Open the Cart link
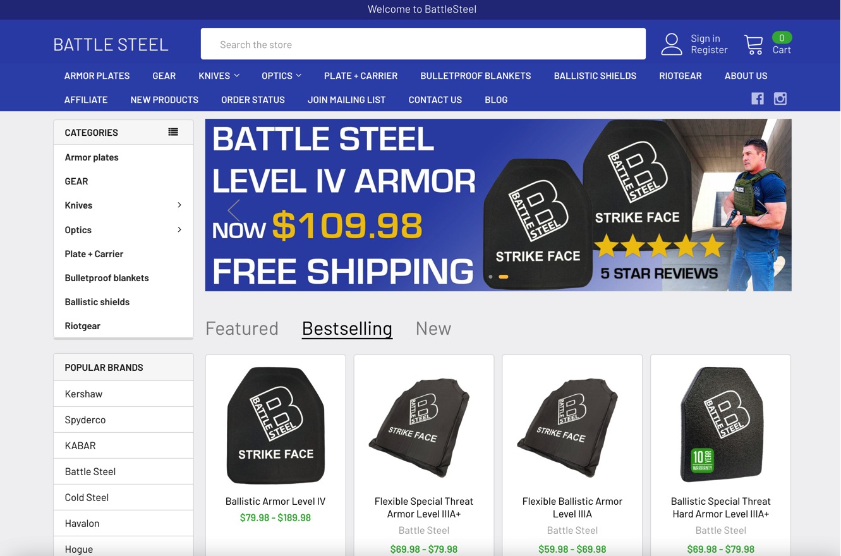The height and width of the screenshot is (556, 841). pyautogui.click(x=782, y=50)
